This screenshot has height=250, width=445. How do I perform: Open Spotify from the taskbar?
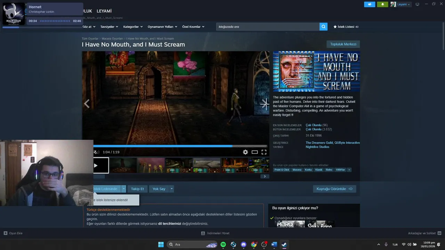pos(223,244)
